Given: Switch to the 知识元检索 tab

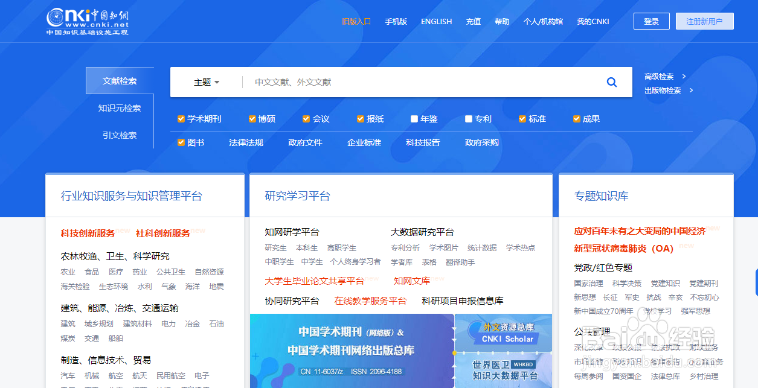Looking at the screenshot, I should (x=120, y=107).
